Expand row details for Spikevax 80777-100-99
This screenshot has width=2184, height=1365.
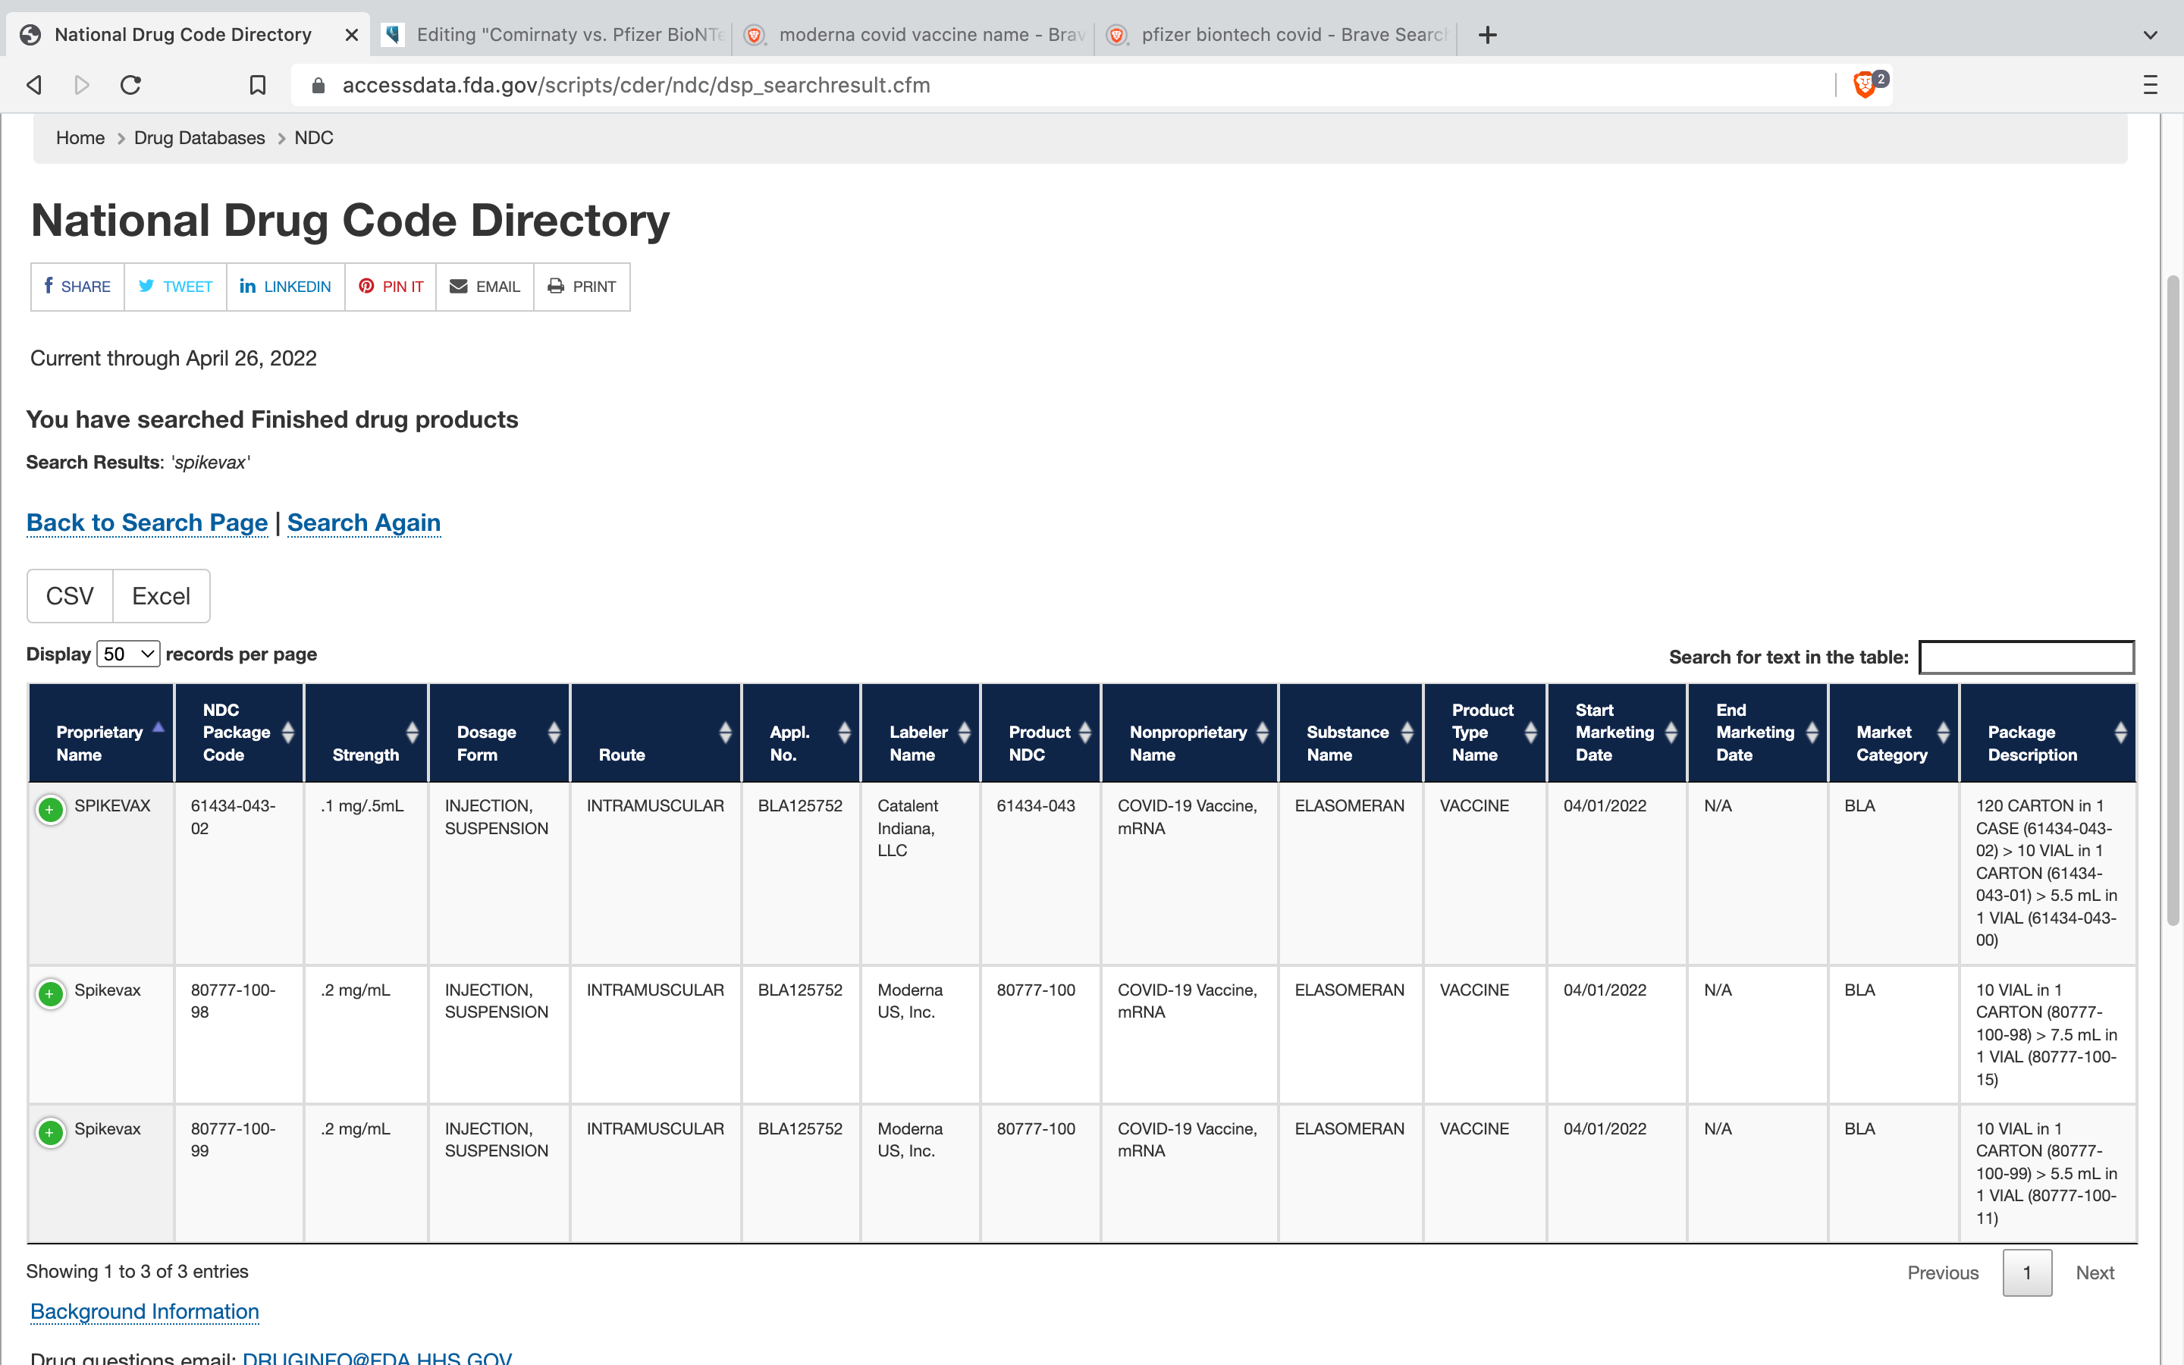click(51, 1132)
